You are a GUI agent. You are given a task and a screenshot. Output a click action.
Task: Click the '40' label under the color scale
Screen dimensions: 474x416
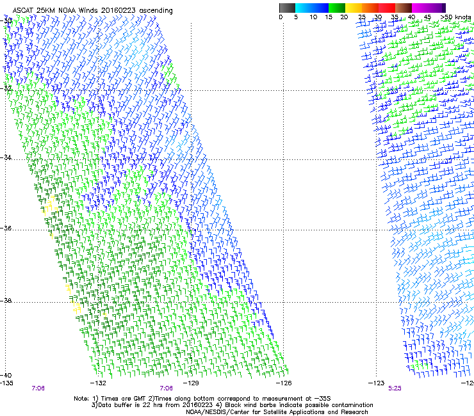tap(411, 17)
